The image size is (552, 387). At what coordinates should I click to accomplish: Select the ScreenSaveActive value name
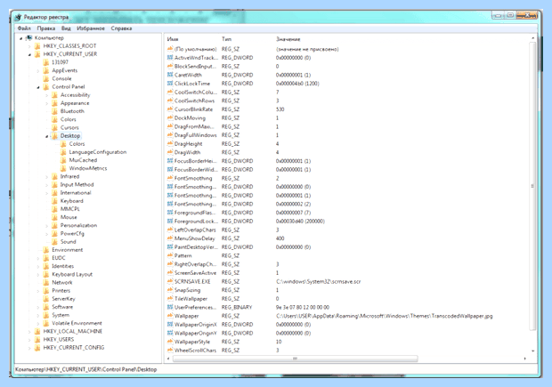195,273
